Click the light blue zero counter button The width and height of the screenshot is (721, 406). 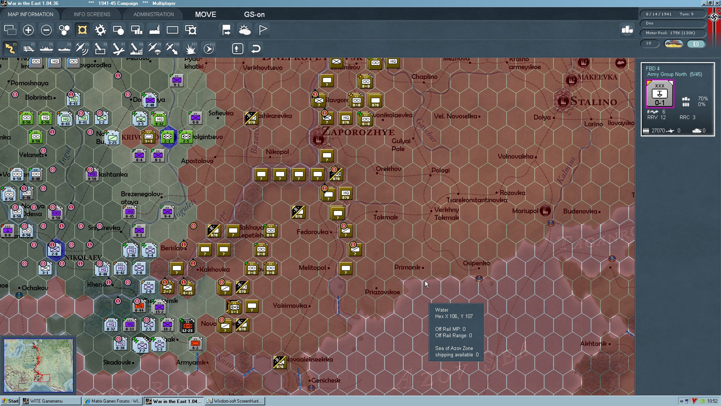click(696, 44)
